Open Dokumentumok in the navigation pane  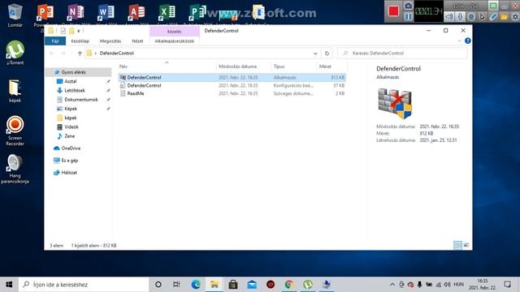tap(81, 100)
